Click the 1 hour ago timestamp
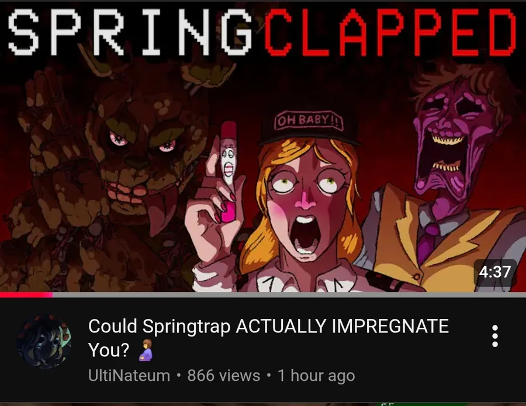 (x=316, y=376)
